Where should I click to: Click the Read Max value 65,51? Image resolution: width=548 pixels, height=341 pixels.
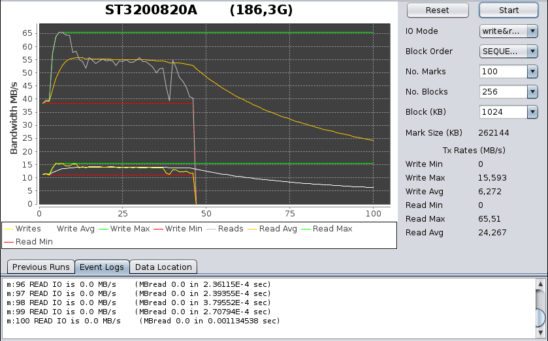(489, 219)
